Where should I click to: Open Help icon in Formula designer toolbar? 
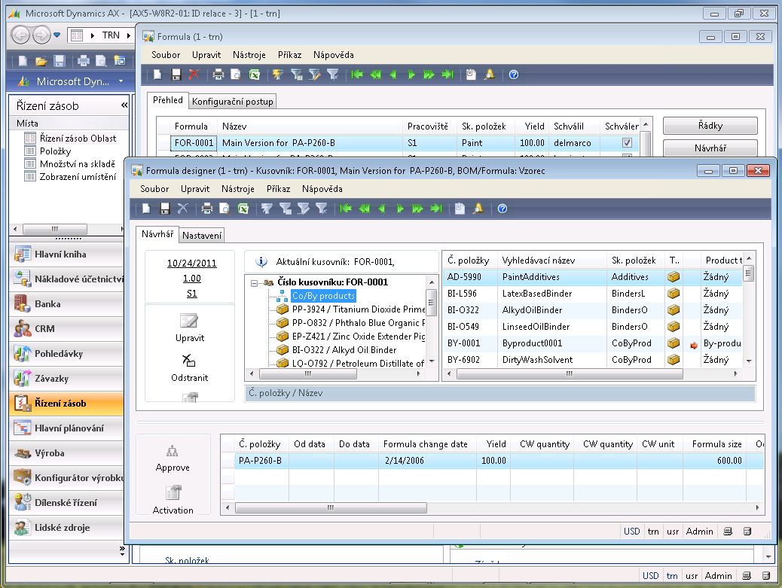click(502, 209)
